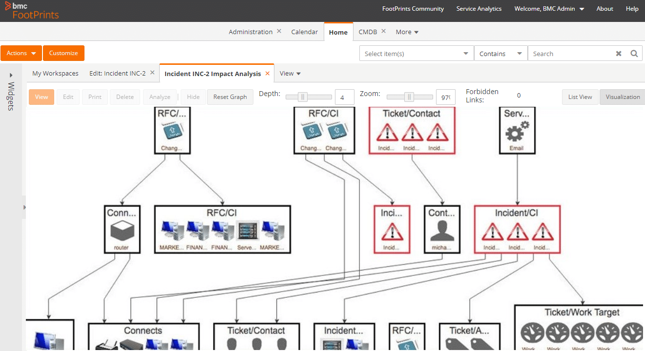
Task: Select warning icon in the Inci... node
Action: 392,232
